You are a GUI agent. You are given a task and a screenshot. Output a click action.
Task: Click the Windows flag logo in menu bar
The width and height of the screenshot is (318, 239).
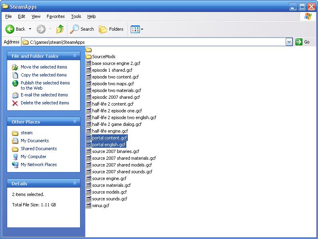tap(308, 16)
